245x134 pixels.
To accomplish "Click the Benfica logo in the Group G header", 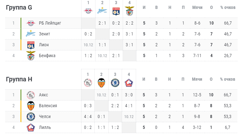I will tap(130, 11).
